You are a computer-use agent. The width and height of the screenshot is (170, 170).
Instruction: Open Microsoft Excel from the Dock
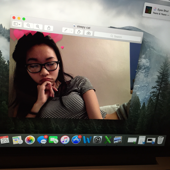(108, 139)
